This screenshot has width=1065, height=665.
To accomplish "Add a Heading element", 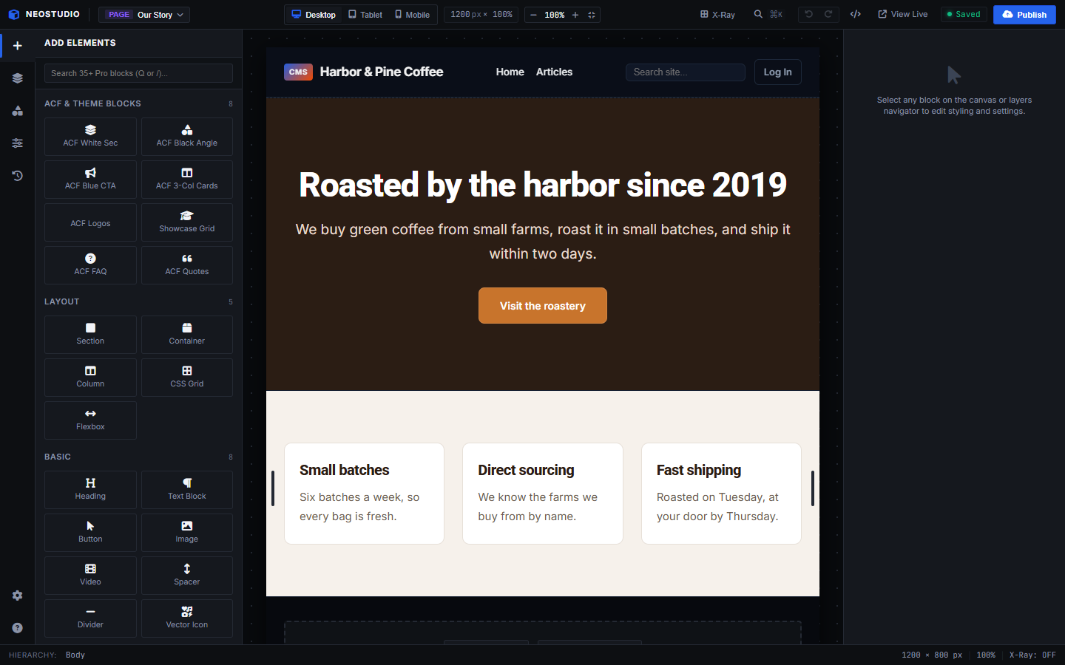I will tap(90, 490).
